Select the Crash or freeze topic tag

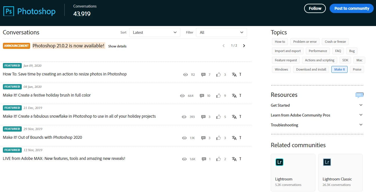click(335, 42)
